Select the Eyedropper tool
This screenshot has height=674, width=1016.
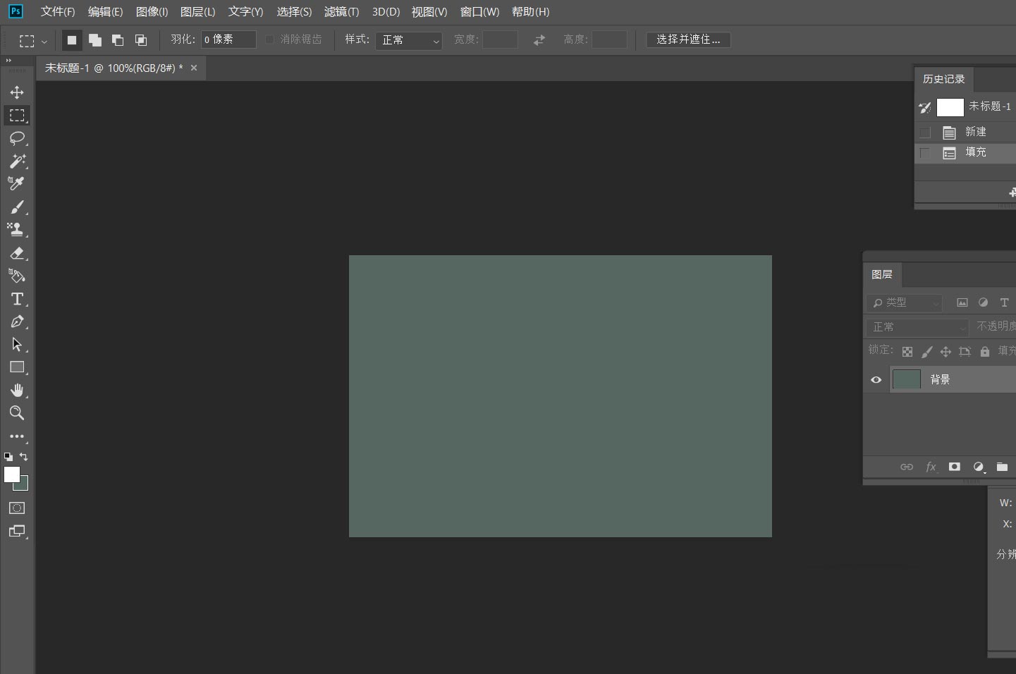coord(17,183)
